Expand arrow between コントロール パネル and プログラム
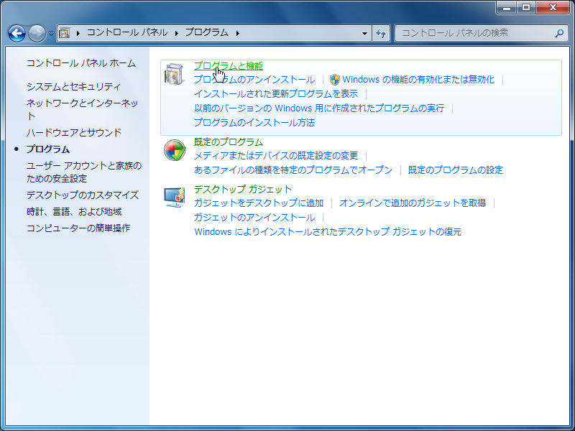Image resolution: width=575 pixels, height=431 pixels. (177, 33)
